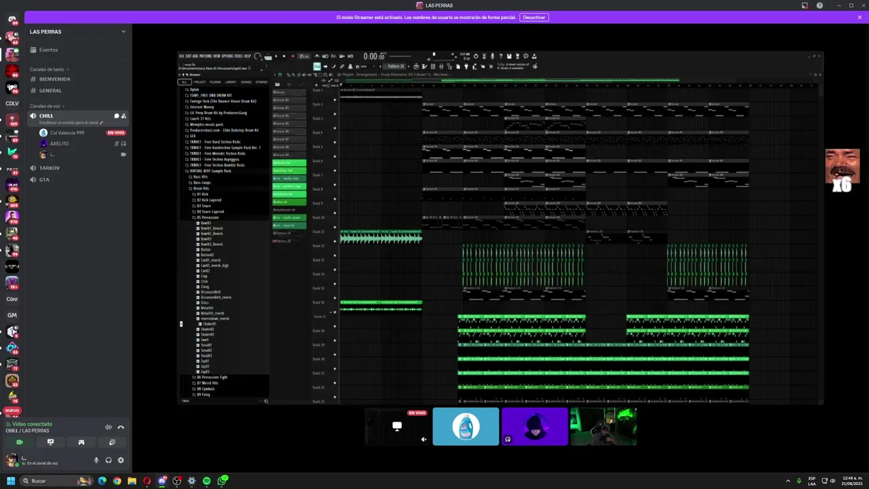Open the Discord inbox icon in title bar

coord(805,5)
